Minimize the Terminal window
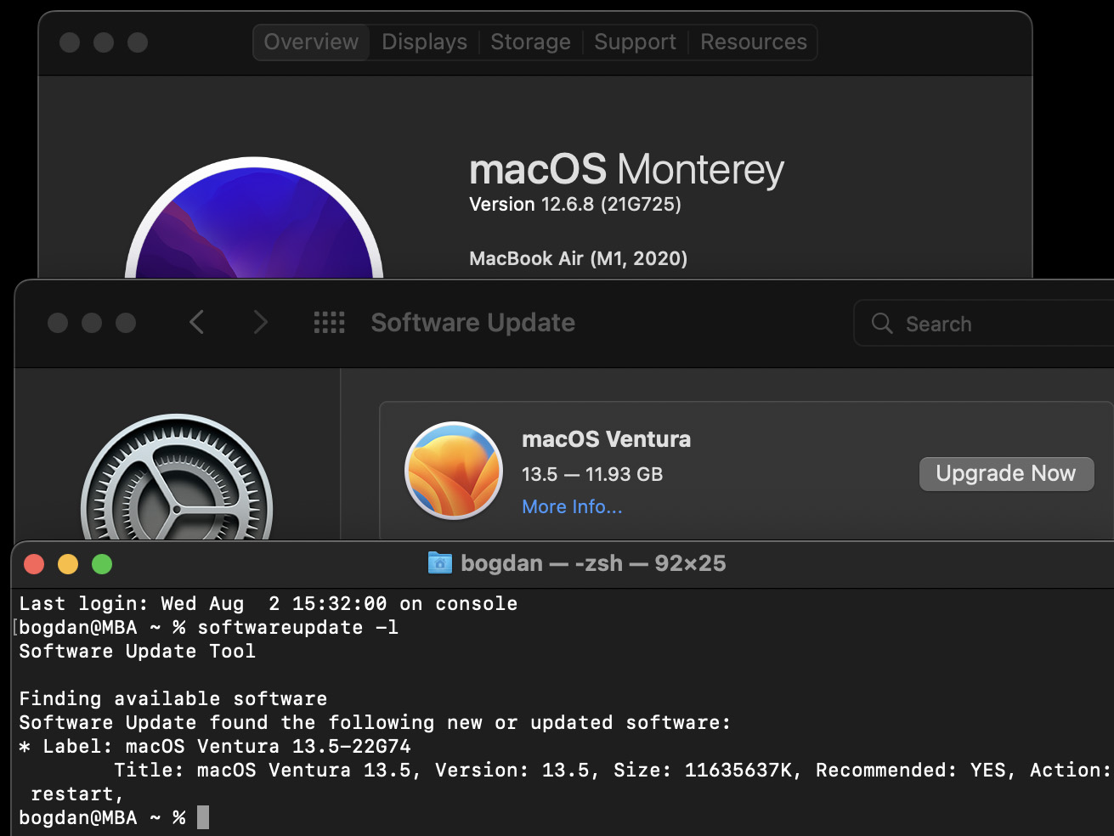 pyautogui.click(x=68, y=564)
